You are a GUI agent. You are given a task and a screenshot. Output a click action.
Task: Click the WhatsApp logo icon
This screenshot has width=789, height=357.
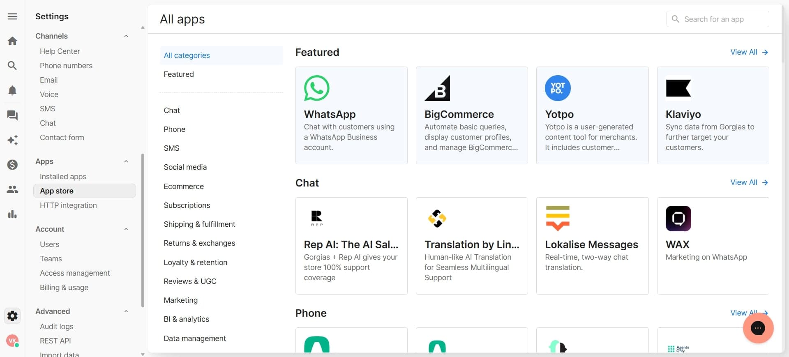[316, 88]
